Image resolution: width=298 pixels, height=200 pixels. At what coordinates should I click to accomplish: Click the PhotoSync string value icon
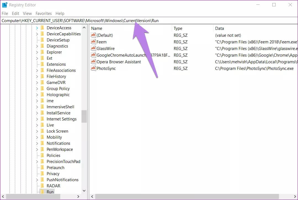click(93, 69)
